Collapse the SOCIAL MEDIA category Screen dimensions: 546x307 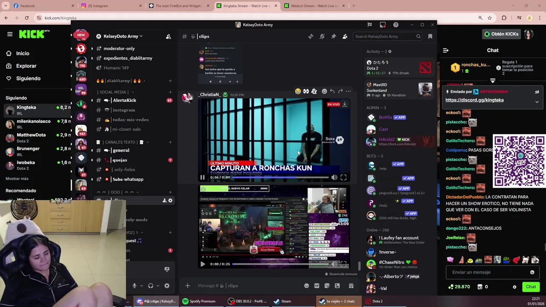pos(115,92)
